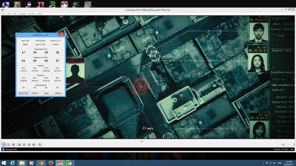Image resolution: width=296 pixels, height=166 pixels.
Task: Click the "306A9" CPU ID text
Action: 25,44
